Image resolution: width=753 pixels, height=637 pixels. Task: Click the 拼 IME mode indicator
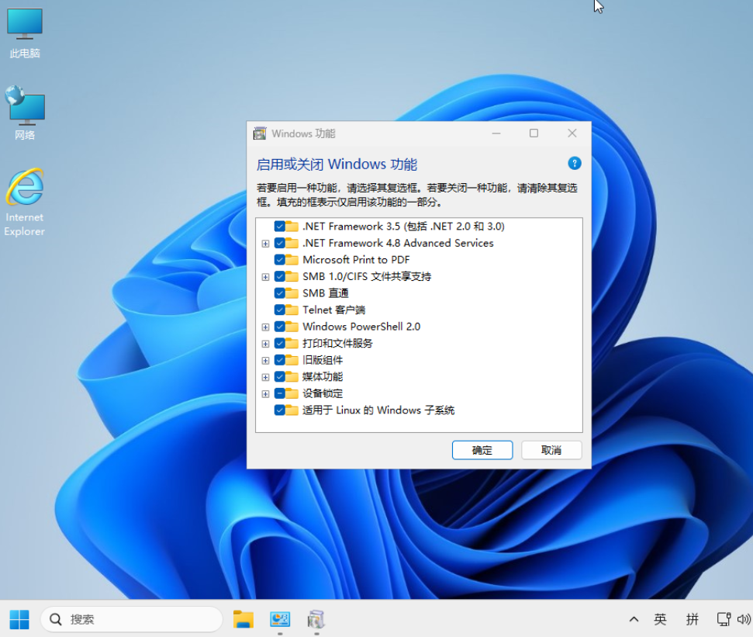(x=692, y=619)
